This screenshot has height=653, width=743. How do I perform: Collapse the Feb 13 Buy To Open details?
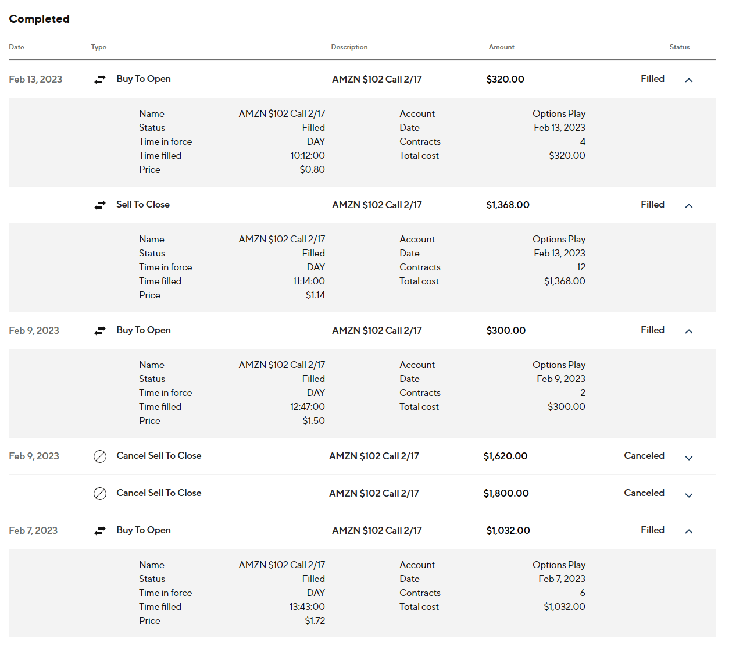pos(689,80)
